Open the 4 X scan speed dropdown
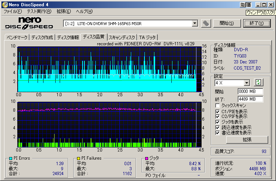Screen dimensions: 276x181 coord(247,83)
